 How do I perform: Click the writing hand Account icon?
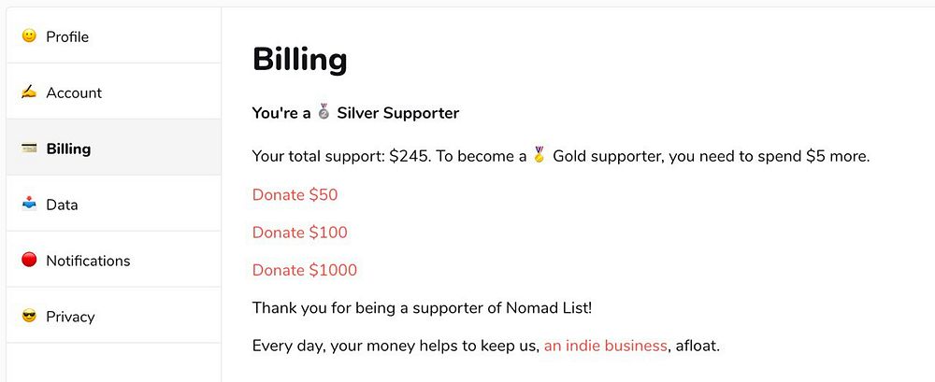pos(29,92)
